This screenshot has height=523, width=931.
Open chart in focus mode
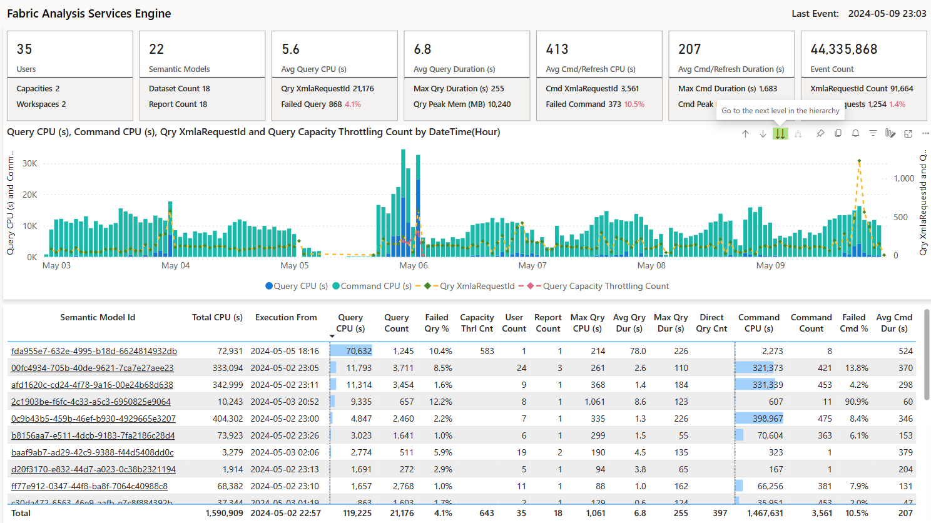tap(908, 134)
